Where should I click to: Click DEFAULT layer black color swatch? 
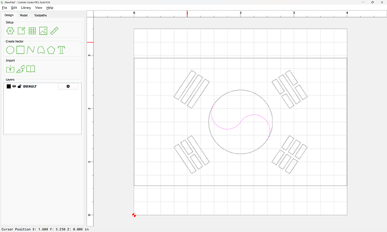(8, 86)
